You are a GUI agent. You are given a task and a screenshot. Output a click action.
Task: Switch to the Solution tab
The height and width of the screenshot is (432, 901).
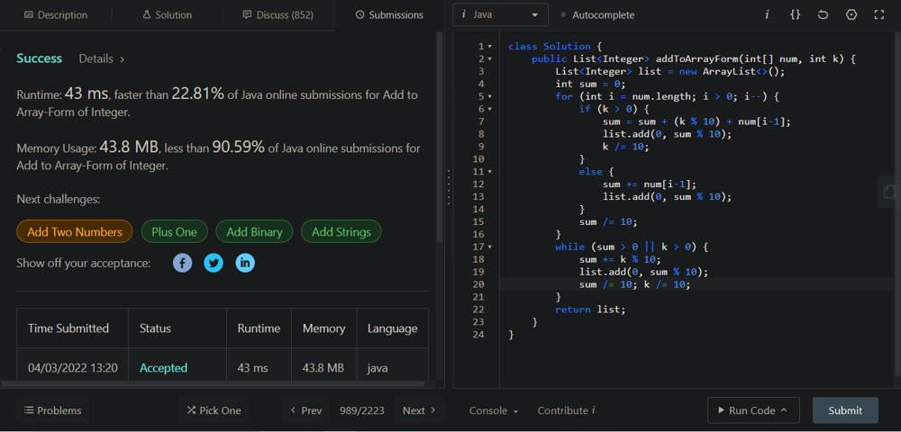[x=168, y=15]
